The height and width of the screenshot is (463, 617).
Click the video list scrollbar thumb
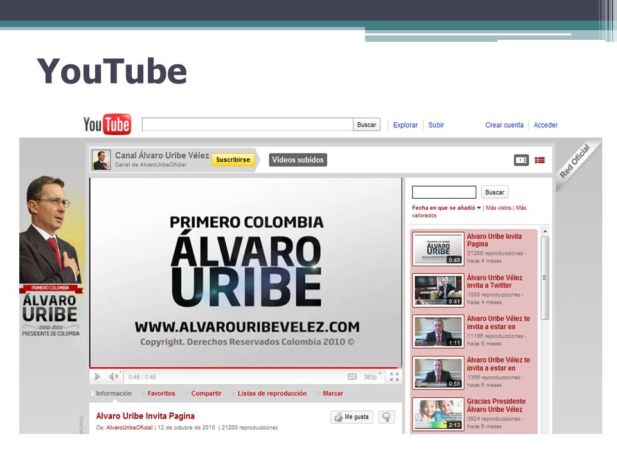(x=545, y=278)
